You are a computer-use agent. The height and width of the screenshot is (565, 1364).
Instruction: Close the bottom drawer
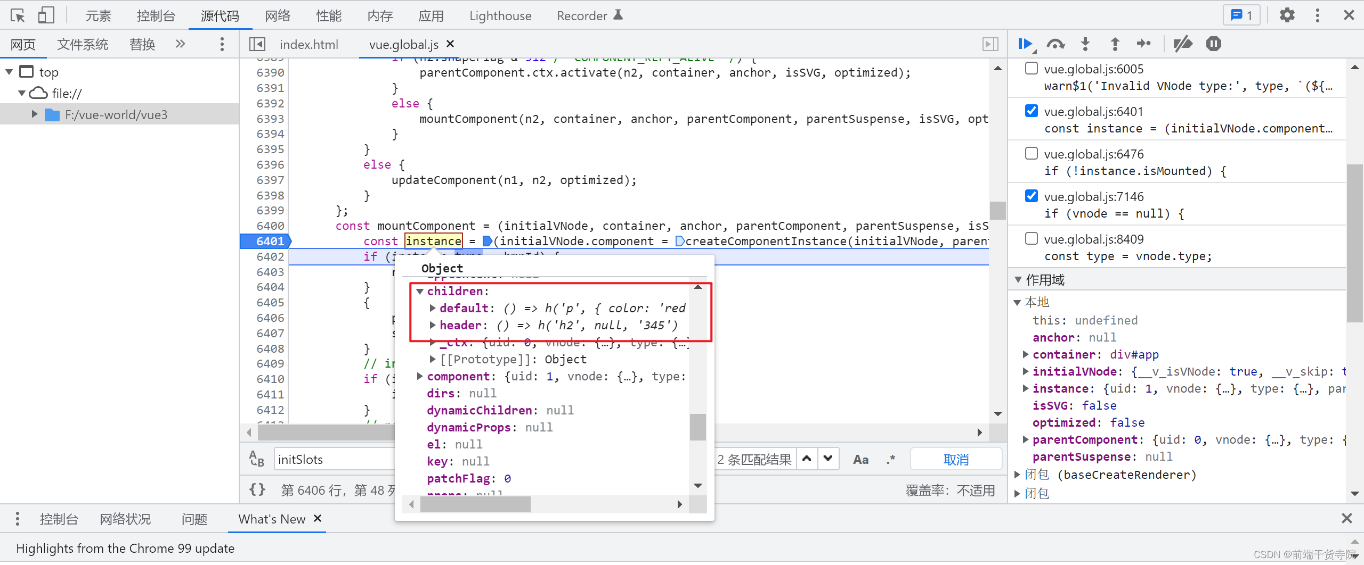[x=1346, y=518]
